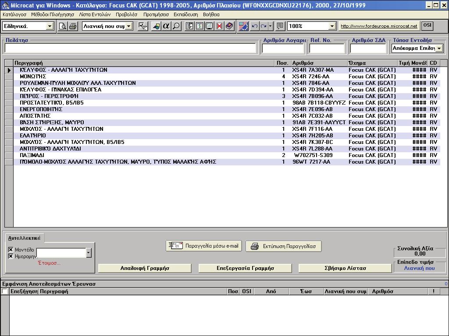This screenshot has width=449, height=336.
Task: Open the 100% zoom dropdown
Action: pyautogui.click(x=332, y=26)
